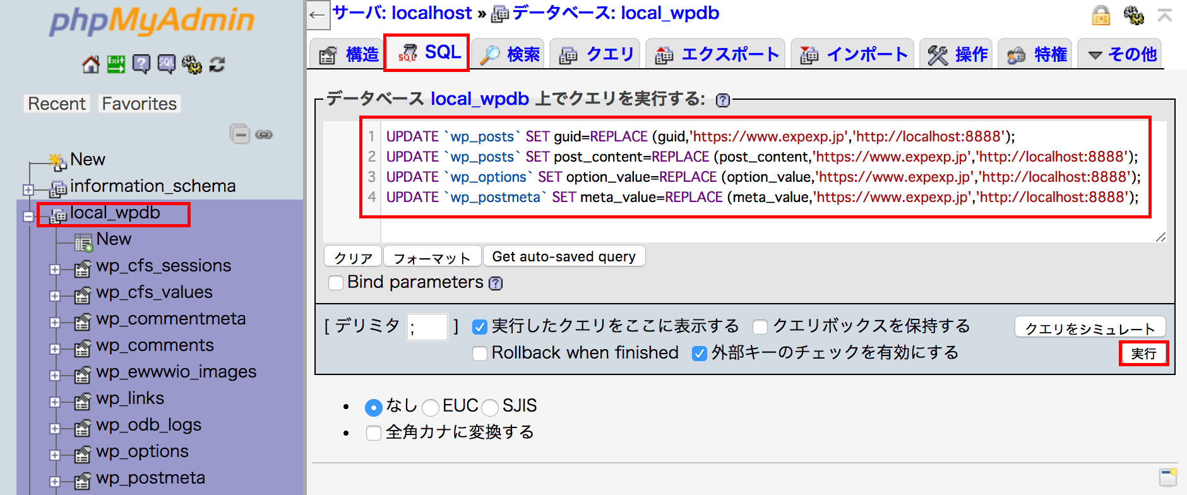Click the wp_comments table icon

(83, 349)
